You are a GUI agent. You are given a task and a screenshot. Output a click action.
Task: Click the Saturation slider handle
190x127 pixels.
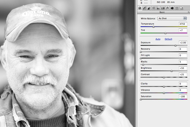pos(141,99)
